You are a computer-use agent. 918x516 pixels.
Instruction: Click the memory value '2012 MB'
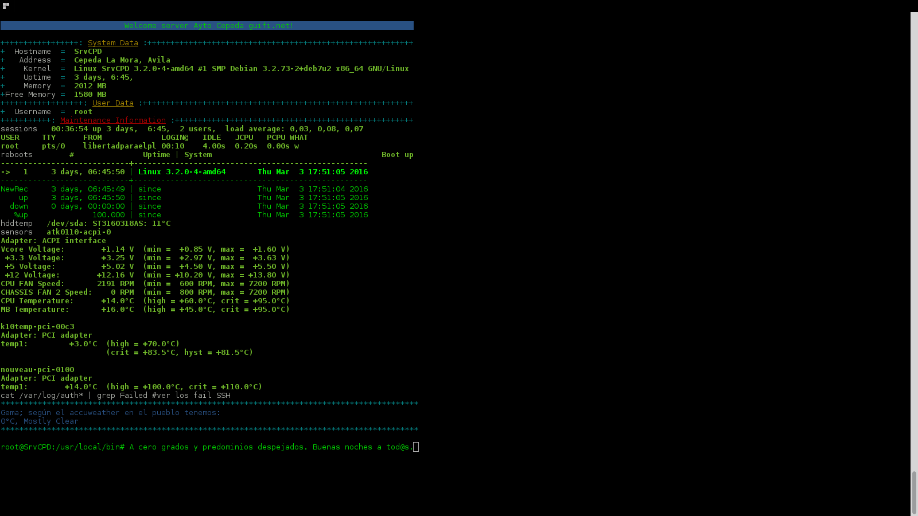90,86
